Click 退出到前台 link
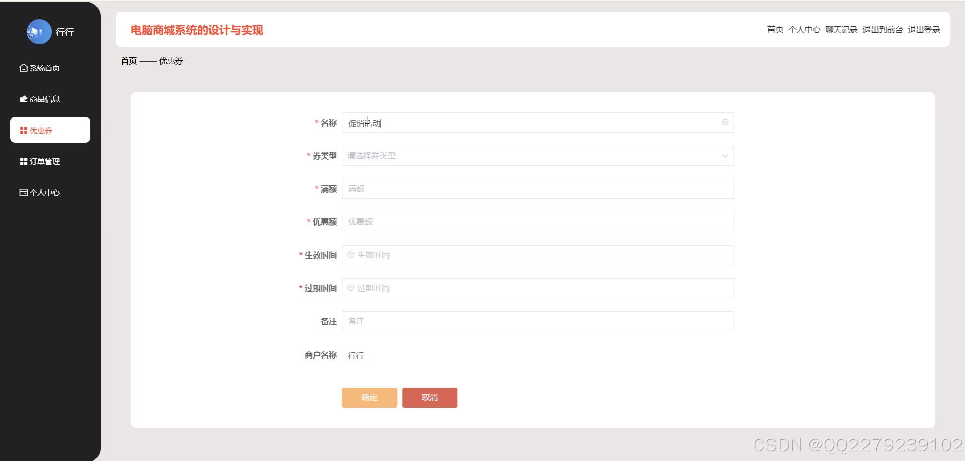965x461 pixels. [x=882, y=29]
